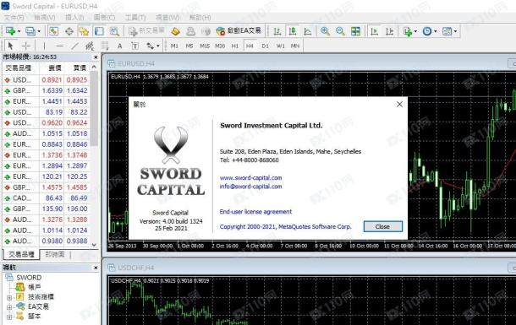Open the templates dropdown
This screenshot has height=325, width=516.
pyautogui.click(x=455, y=31)
